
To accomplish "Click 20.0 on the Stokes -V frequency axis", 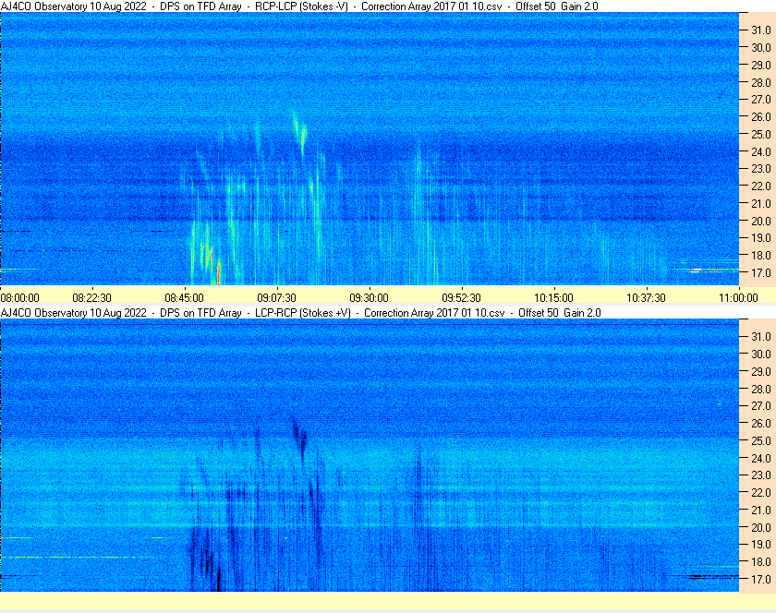I will coord(761,221).
